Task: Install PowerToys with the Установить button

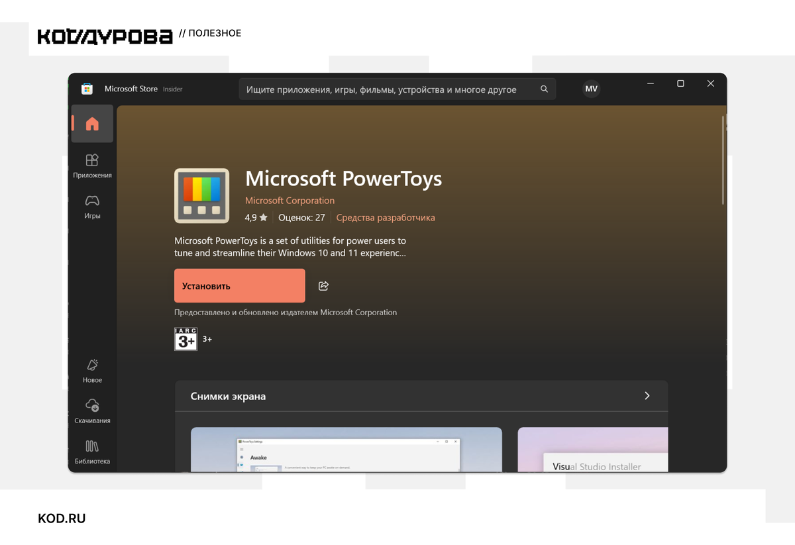Action: 240,286
